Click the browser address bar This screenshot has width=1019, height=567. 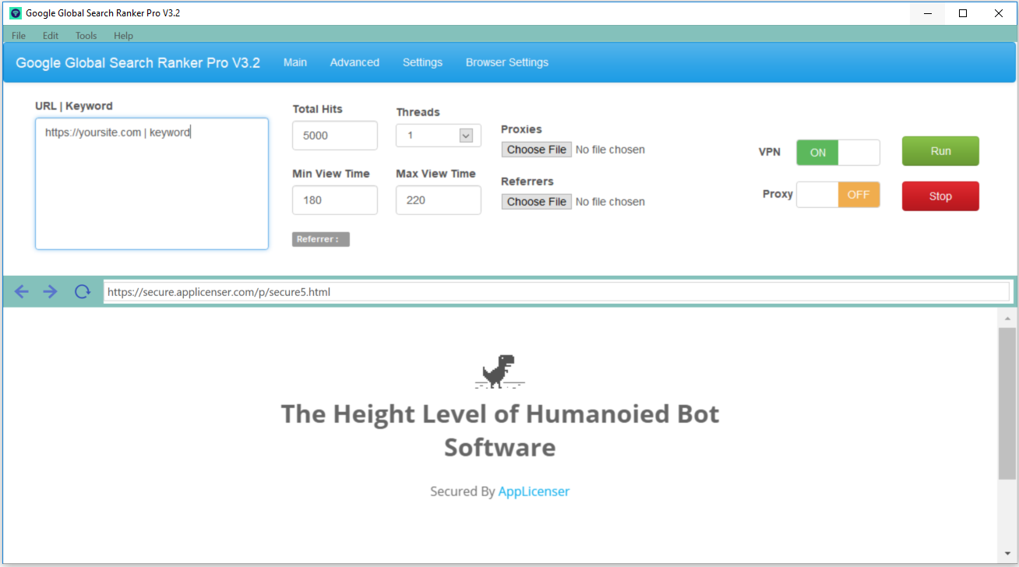point(555,292)
